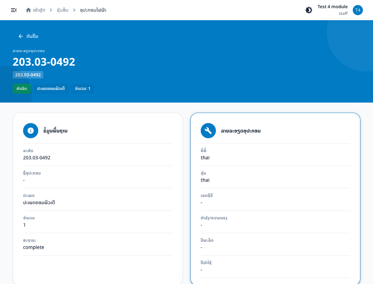Image resolution: width=373 pixels, height=284 pixels.
Task: Click ປະເພດ value ປະເພດຄອມພິວເຕີ in card
Action: point(39,203)
